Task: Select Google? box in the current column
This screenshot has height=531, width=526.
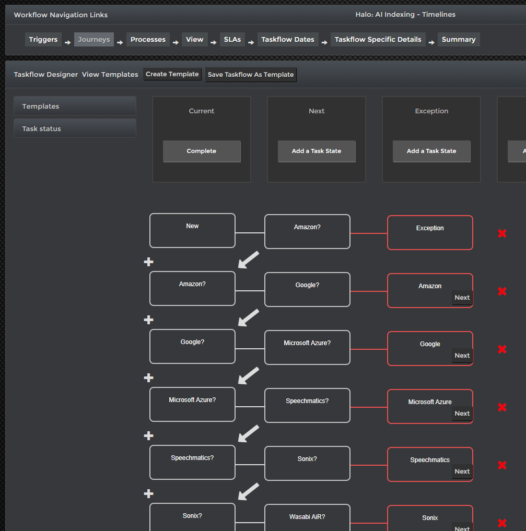Action: tap(192, 347)
